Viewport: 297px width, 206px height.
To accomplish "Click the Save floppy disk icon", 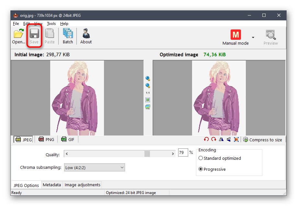I will pyautogui.click(x=34, y=34).
